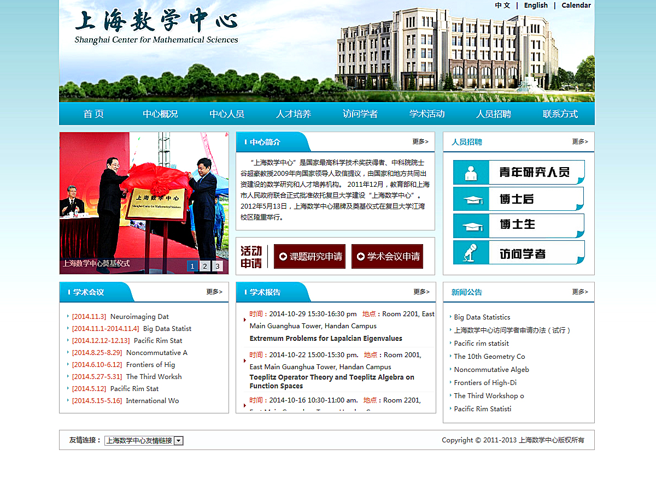The width and height of the screenshot is (656, 503).
Task: Open talk Extremum Problems for Lapalcian Eigenvalues
Action: (x=326, y=338)
